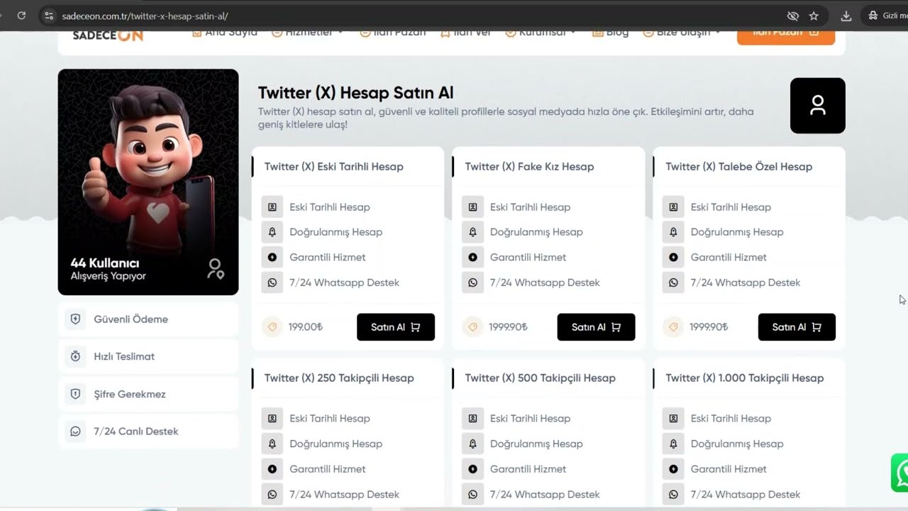Select the Hızlı Teslimat sidebar item
Image resolution: width=908 pixels, height=511 pixels.
coord(148,356)
